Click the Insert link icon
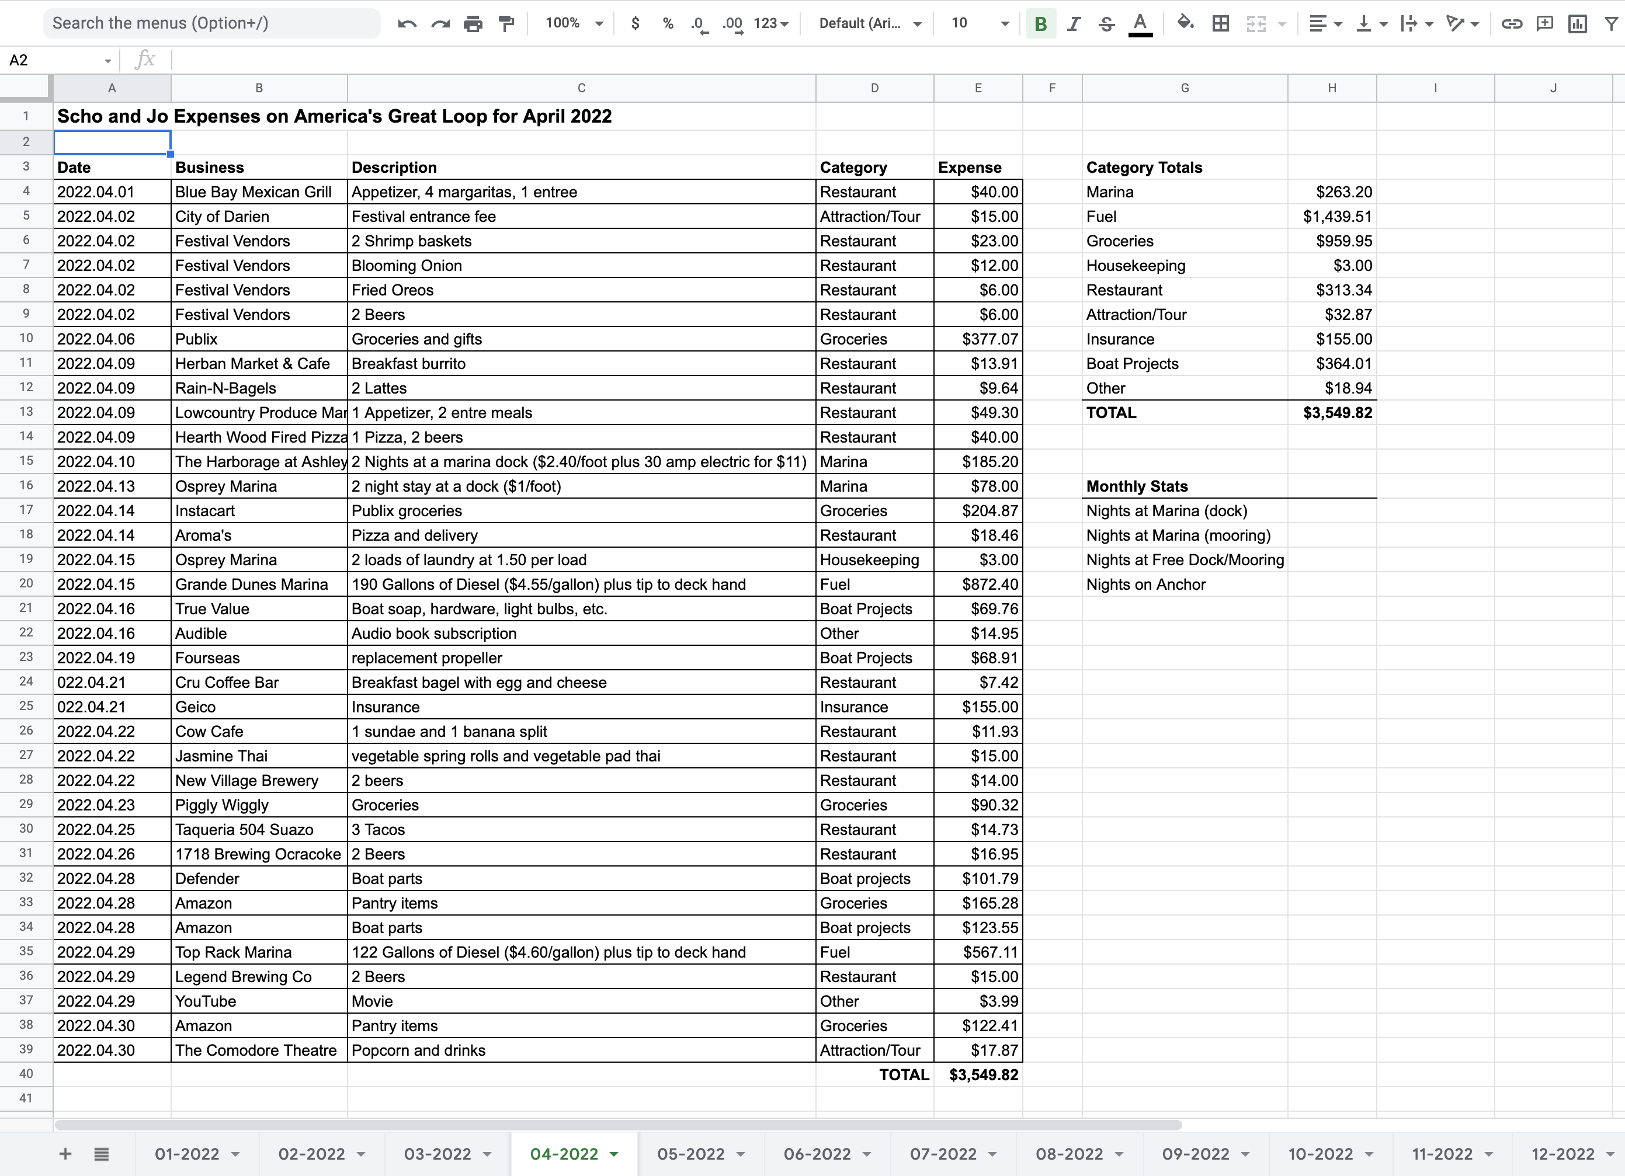The height and width of the screenshot is (1176, 1625). click(1512, 23)
